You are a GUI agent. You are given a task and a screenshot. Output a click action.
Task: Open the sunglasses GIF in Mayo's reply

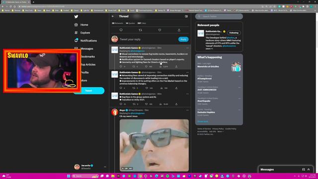154,145
